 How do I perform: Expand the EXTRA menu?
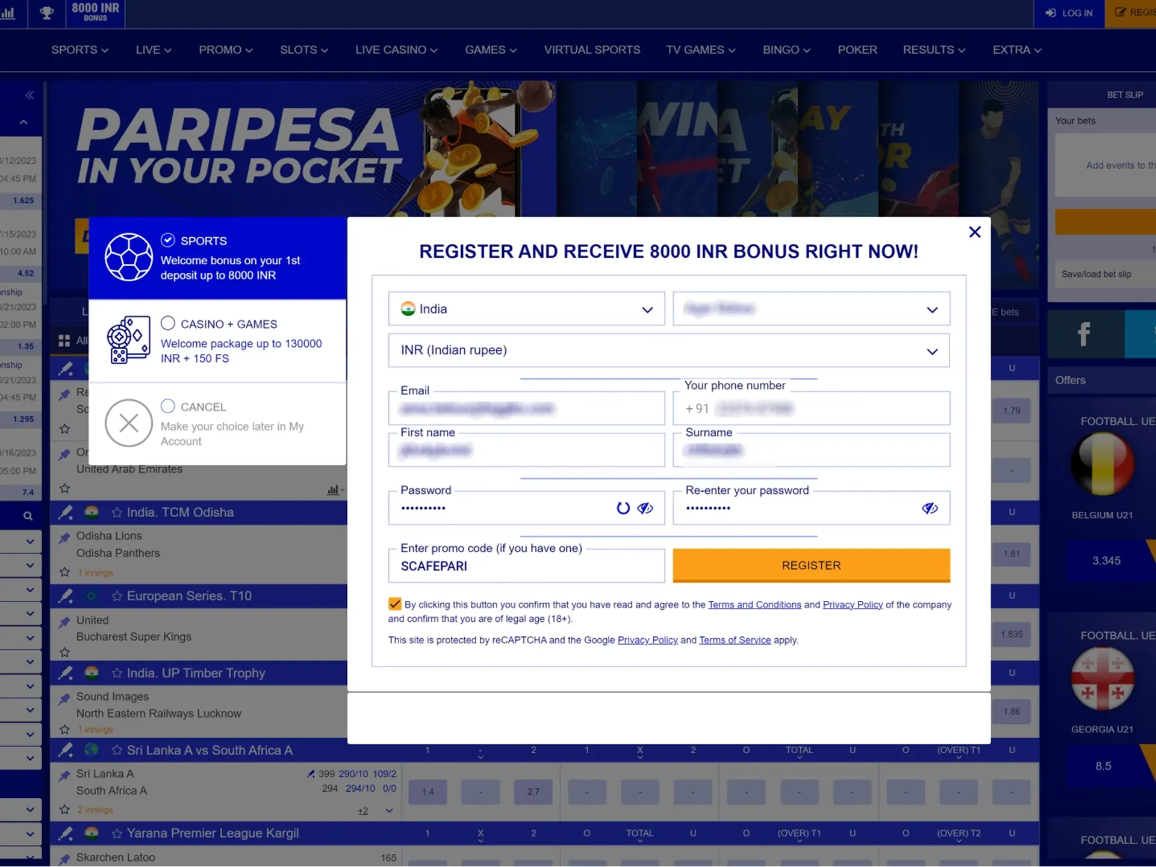pyautogui.click(x=1017, y=50)
